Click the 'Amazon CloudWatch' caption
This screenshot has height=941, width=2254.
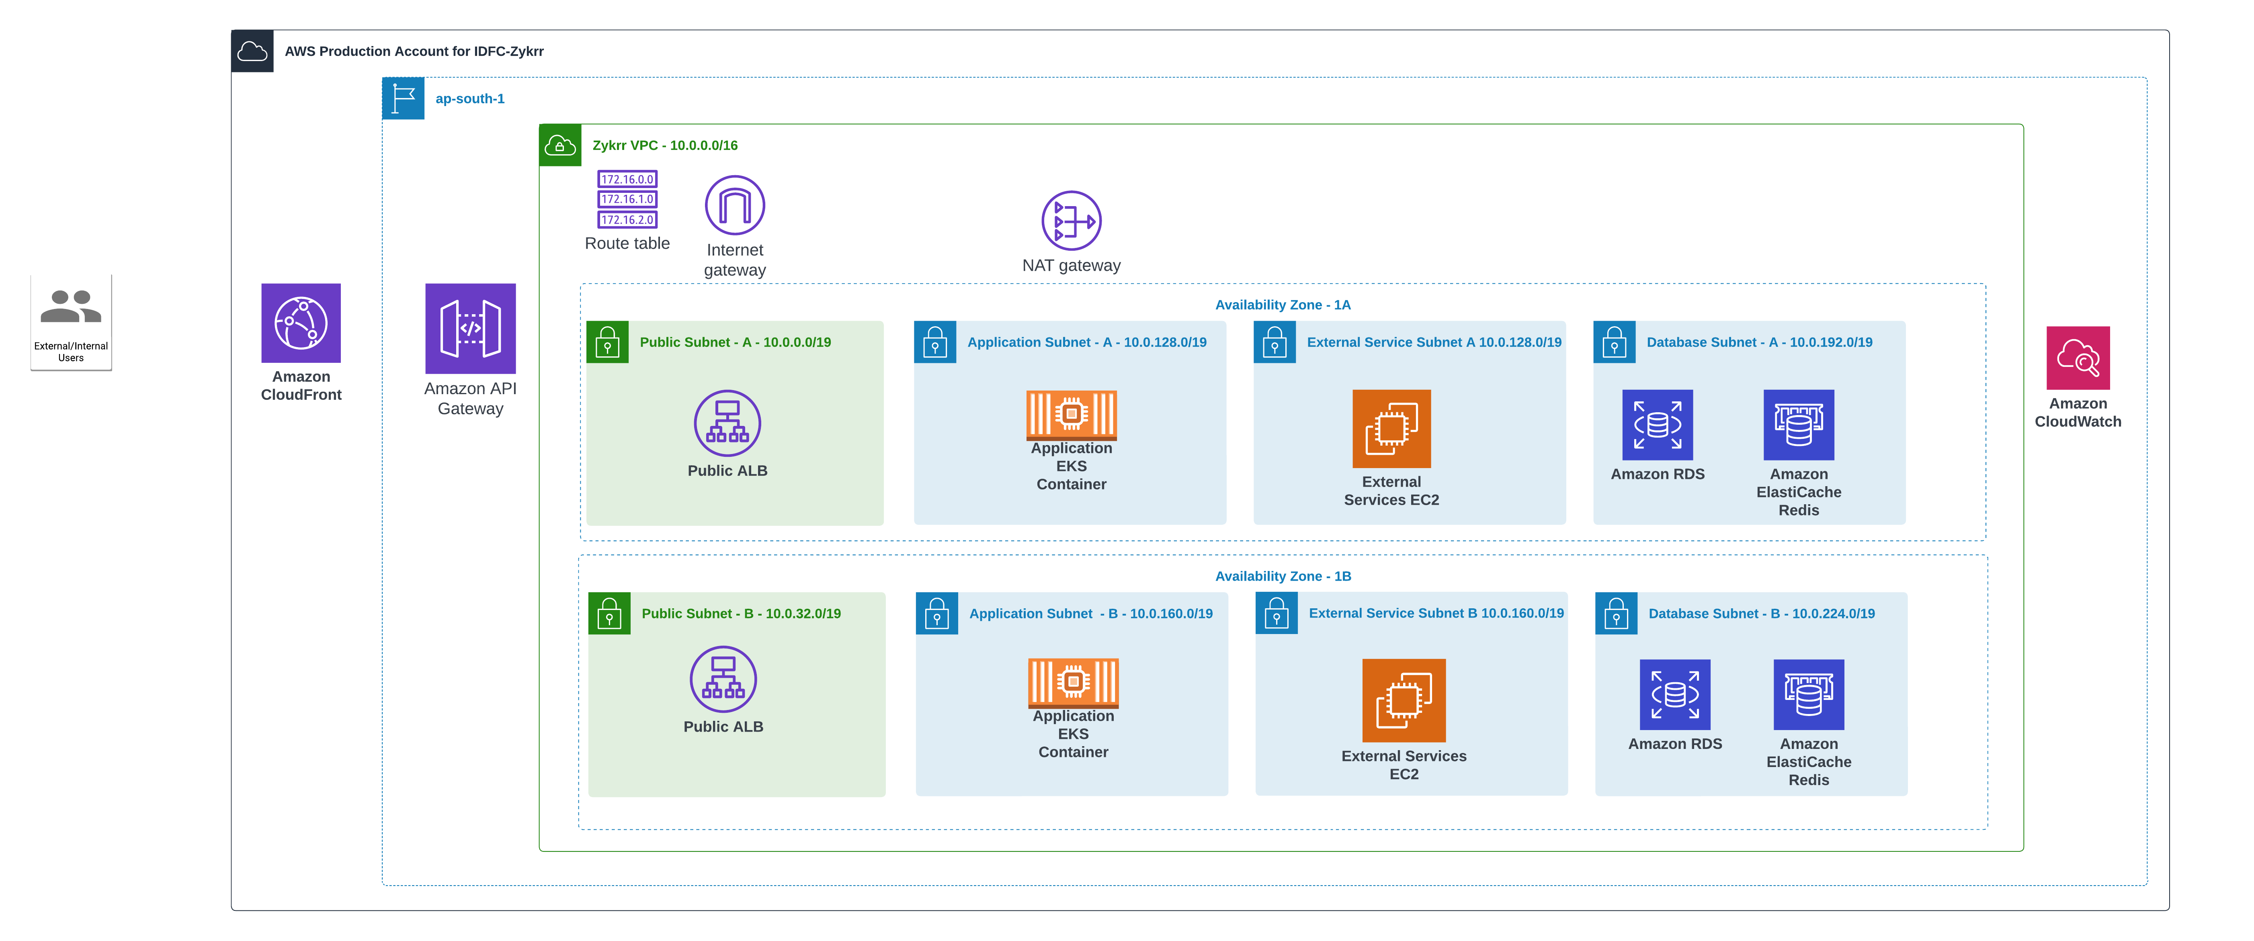(2078, 413)
